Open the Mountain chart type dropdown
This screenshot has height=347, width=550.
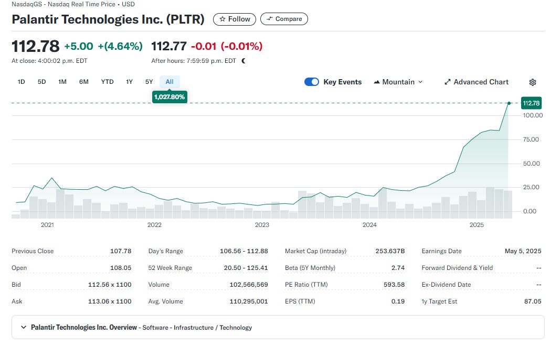click(398, 82)
